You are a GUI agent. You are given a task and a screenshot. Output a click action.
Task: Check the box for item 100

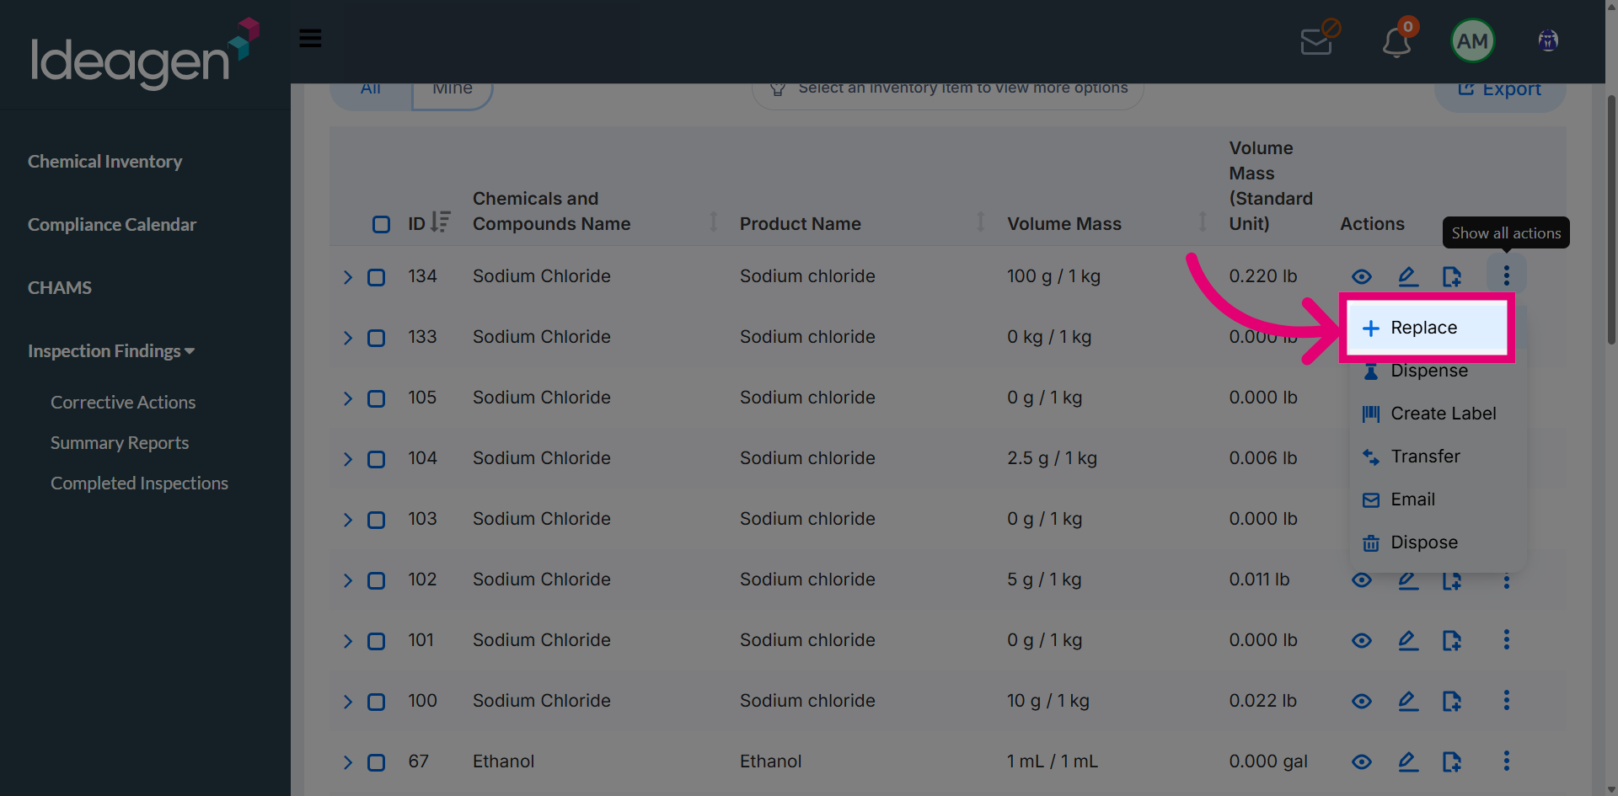click(x=376, y=702)
